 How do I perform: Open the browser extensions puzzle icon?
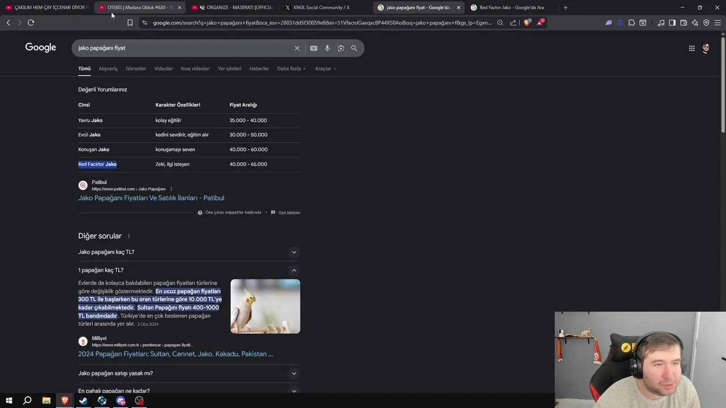click(631, 23)
